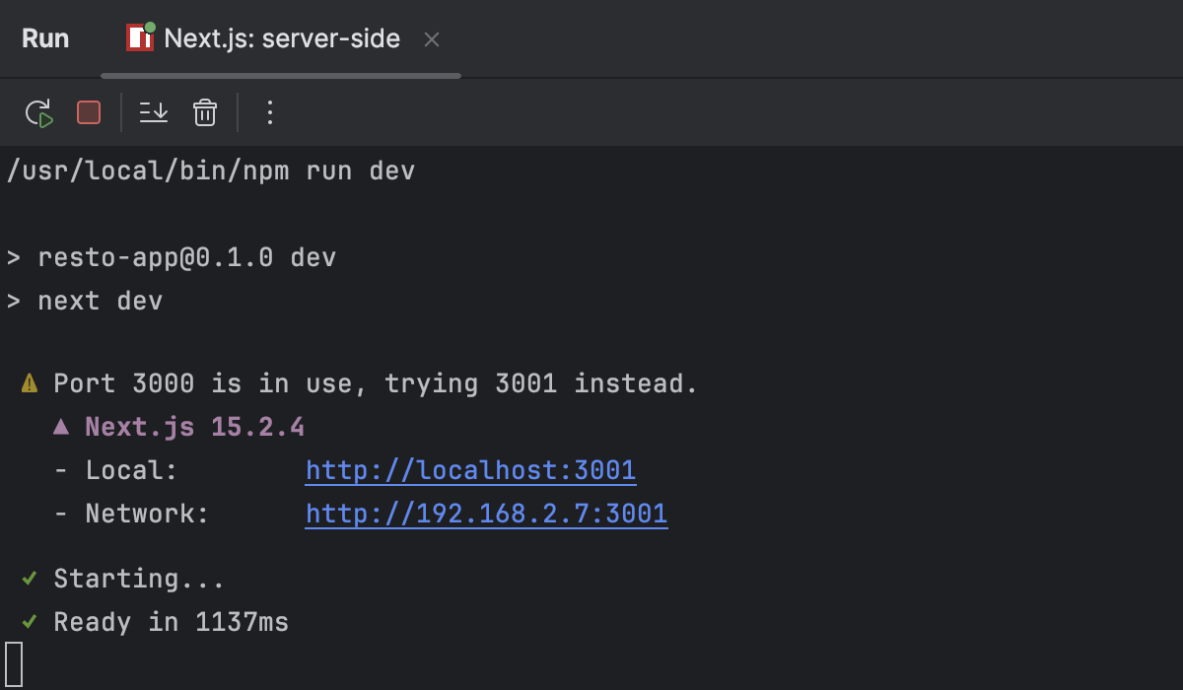Screen dimensions: 1183x690
Task: Click the Run tool window label
Action: (x=45, y=37)
